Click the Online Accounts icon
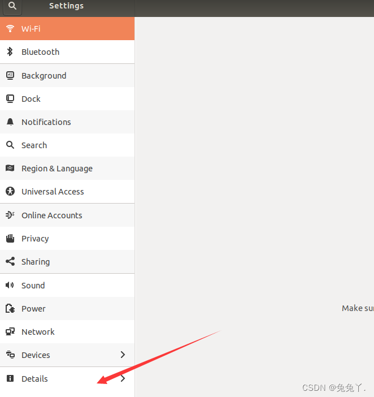This screenshot has width=374, height=397. (10, 215)
